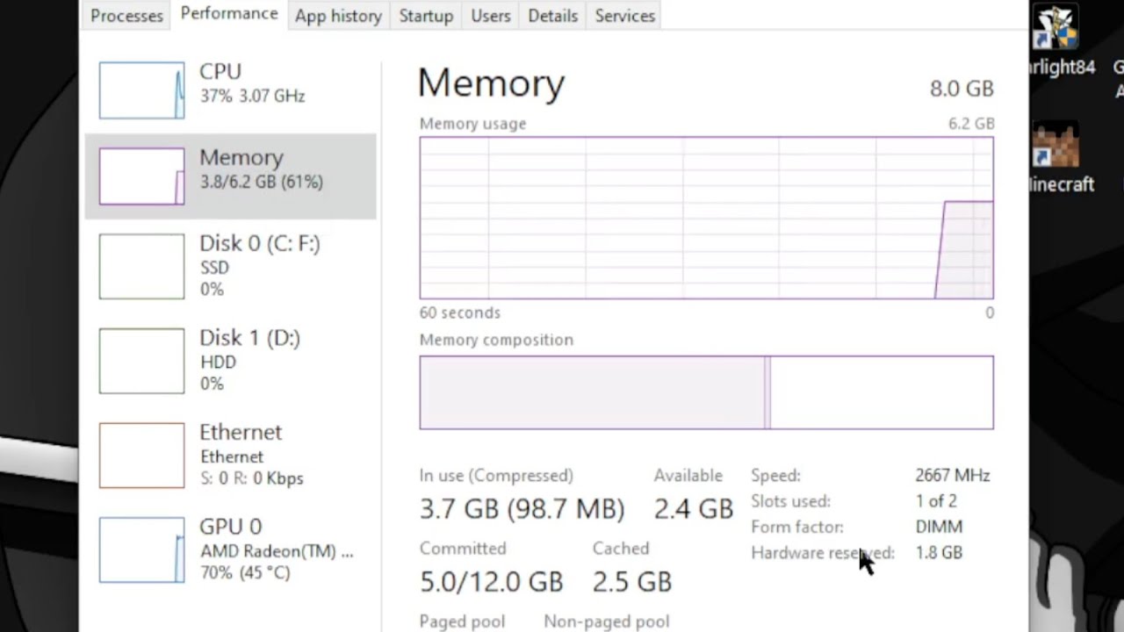Select the Disk 0 SSD graph thumbnail
The height and width of the screenshot is (632, 1124).
point(141,266)
